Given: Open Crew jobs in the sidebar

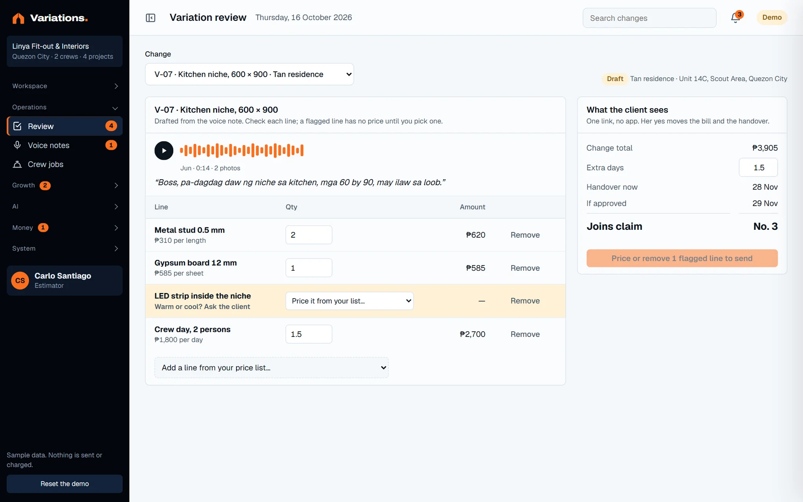Looking at the screenshot, I should tap(65, 164).
